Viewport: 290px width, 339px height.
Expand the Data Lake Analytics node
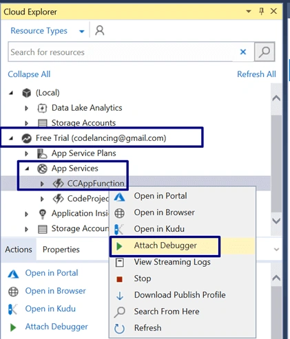[26, 108]
